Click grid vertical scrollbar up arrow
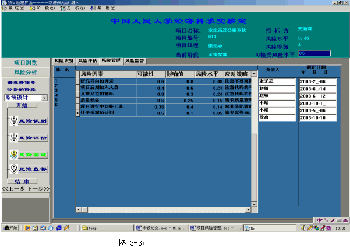Screen dimensions: 350x247 (x=254, y=74)
